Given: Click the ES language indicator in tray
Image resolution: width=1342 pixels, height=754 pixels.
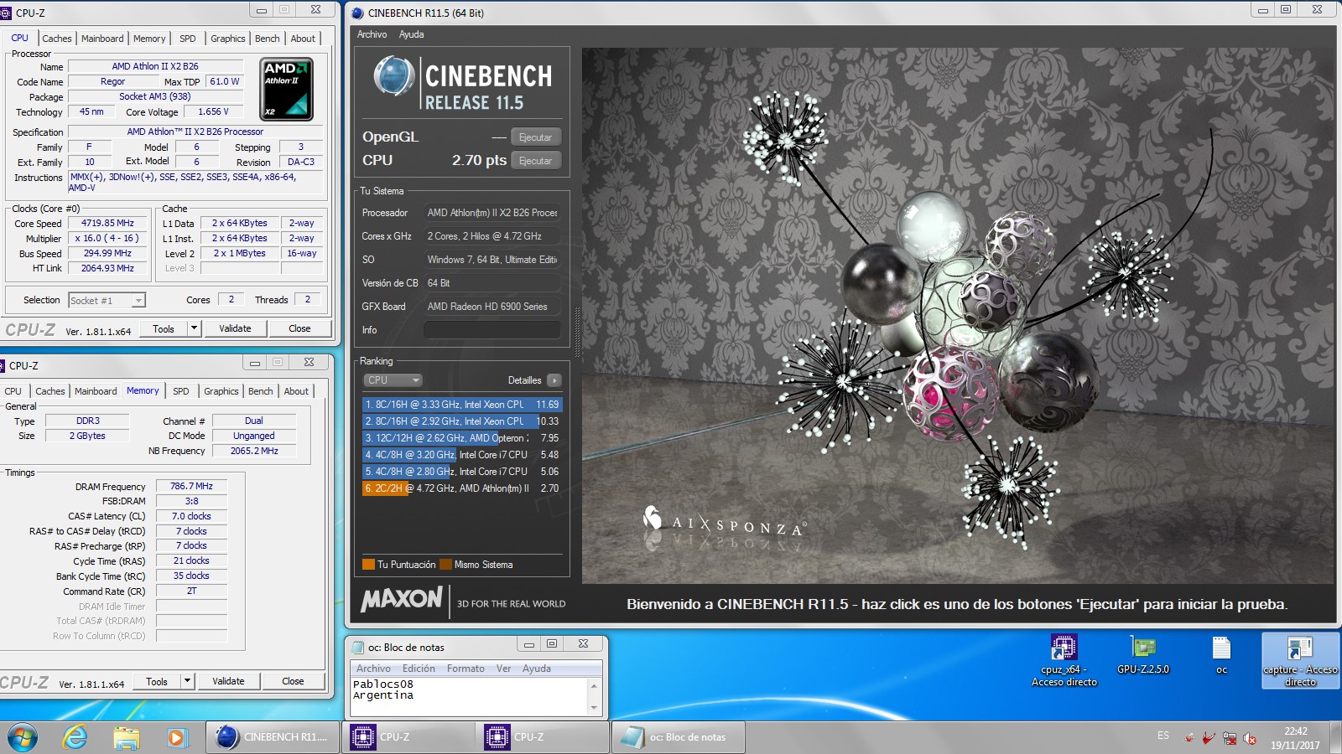Looking at the screenshot, I should point(1163,736).
